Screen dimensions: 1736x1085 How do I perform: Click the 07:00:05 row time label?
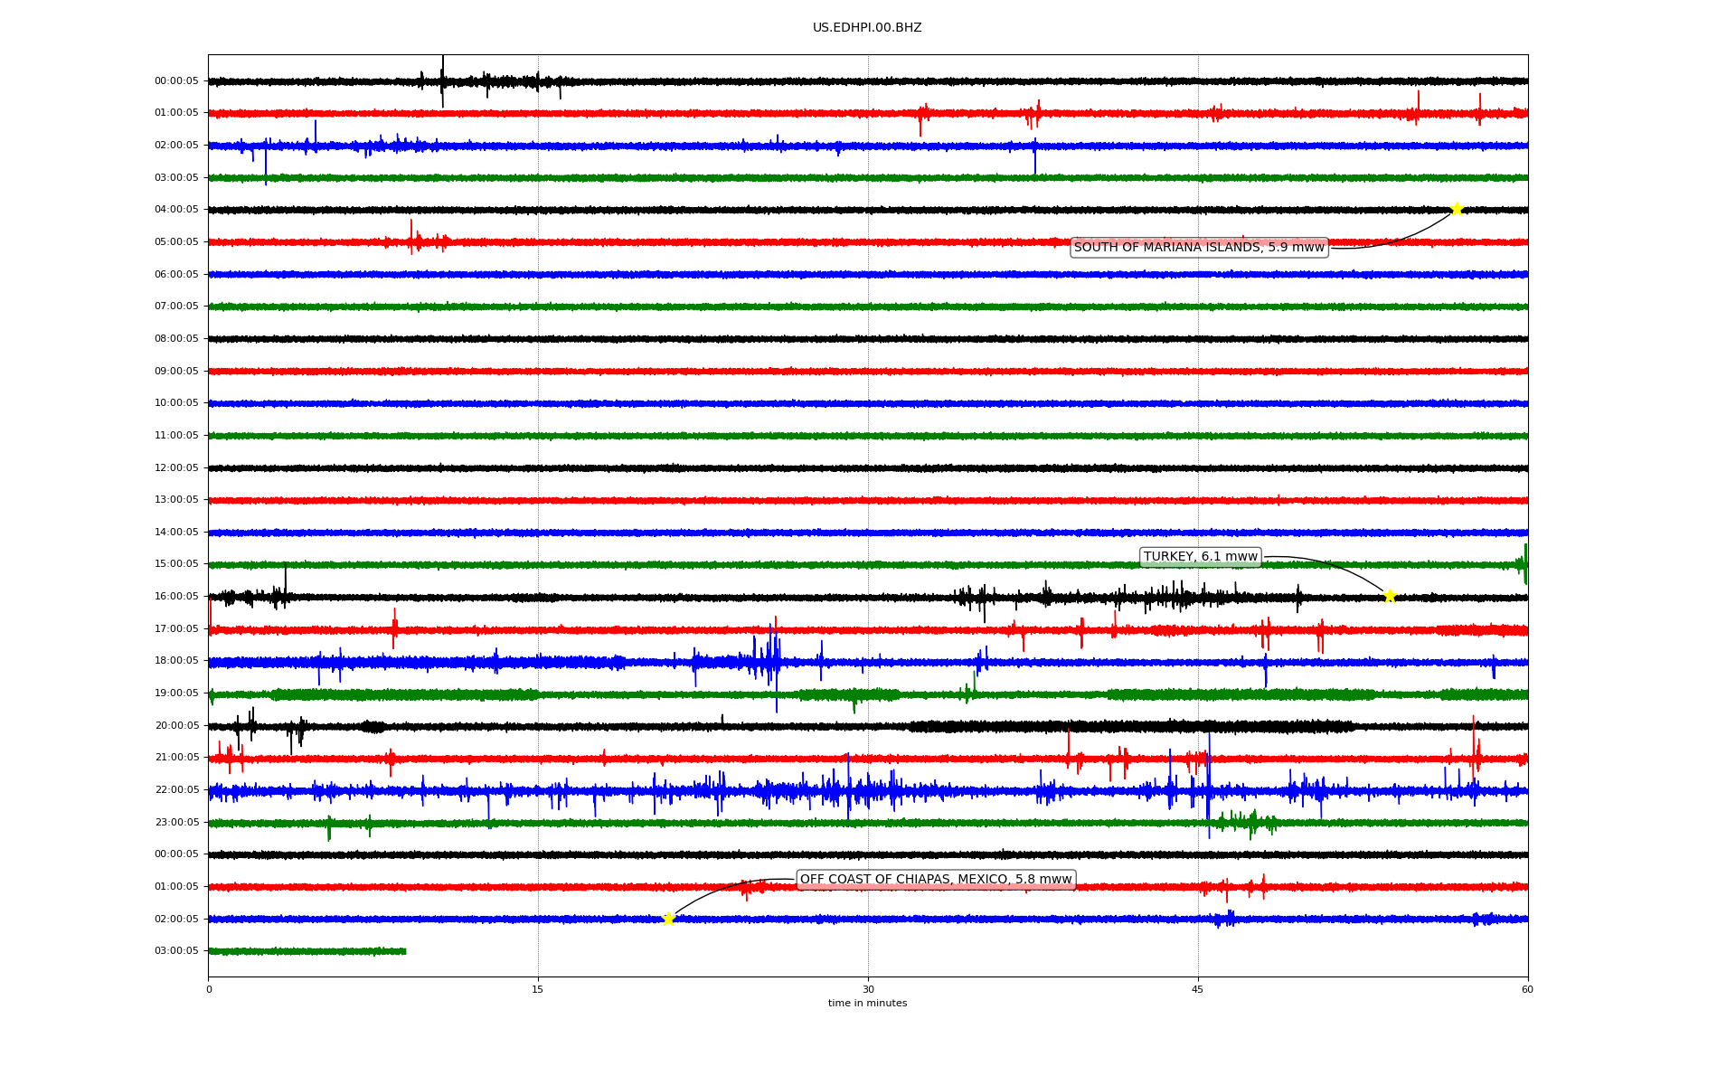tap(176, 307)
